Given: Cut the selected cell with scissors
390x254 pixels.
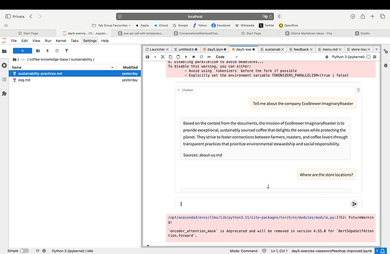Looking at the screenshot, I should 162,57.
